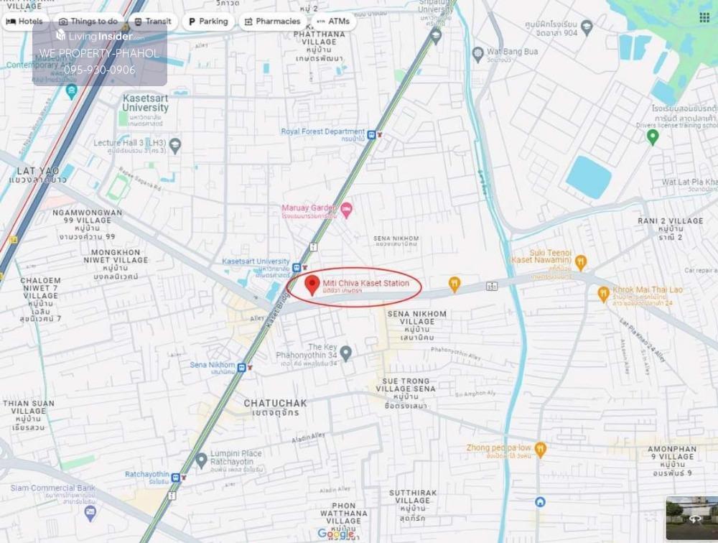718x543 pixels.
Task: Open the Google apps grid icon
Action: 704,17
